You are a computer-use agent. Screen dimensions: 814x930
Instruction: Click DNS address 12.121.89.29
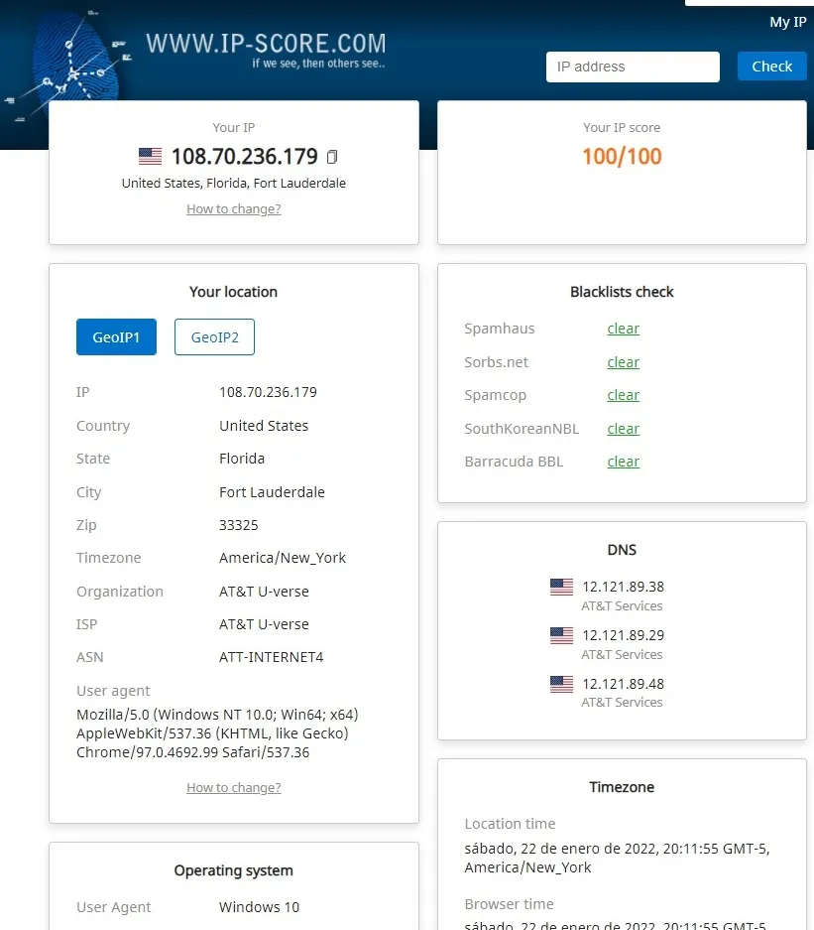(624, 635)
